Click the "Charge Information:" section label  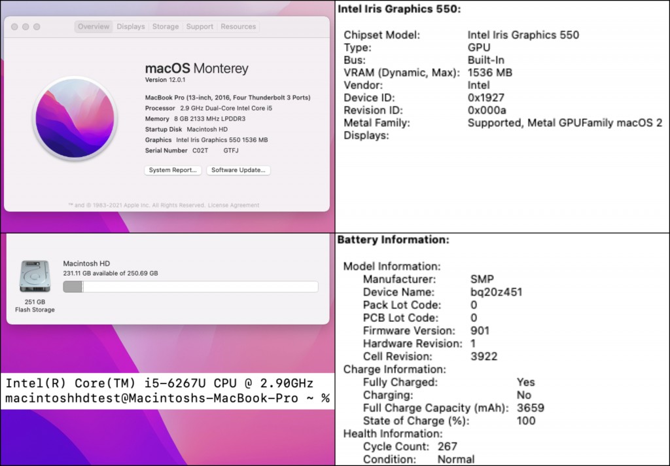click(x=395, y=369)
